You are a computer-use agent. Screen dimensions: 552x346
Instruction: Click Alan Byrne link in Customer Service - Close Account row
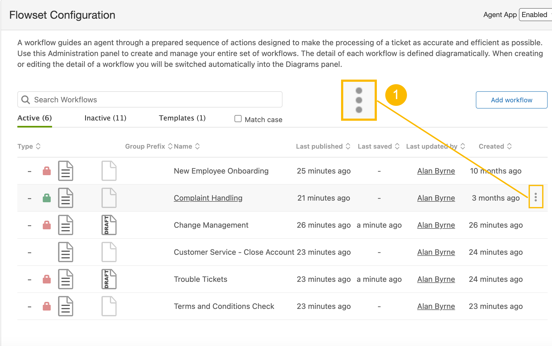436,252
